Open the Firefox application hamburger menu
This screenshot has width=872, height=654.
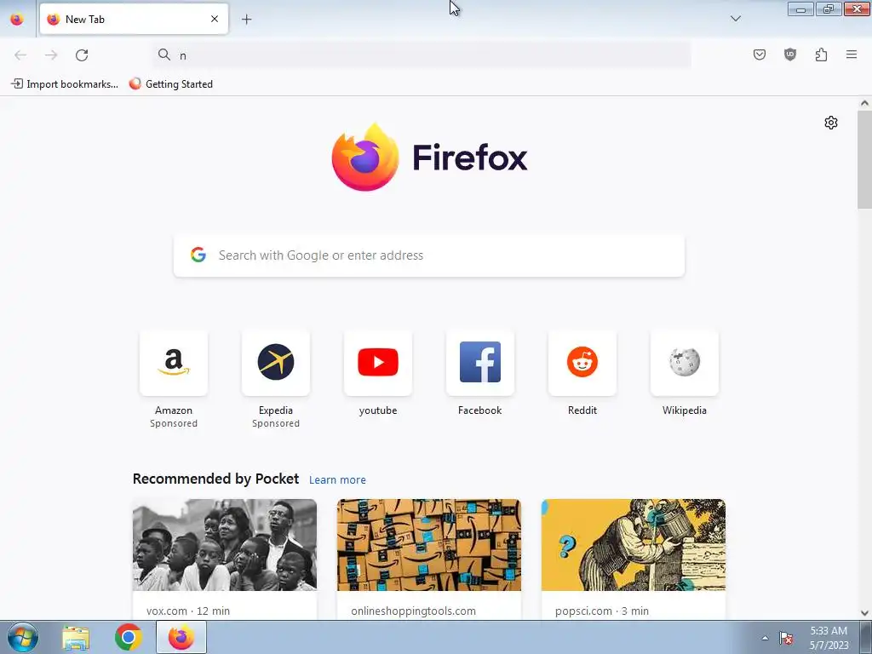tap(852, 54)
